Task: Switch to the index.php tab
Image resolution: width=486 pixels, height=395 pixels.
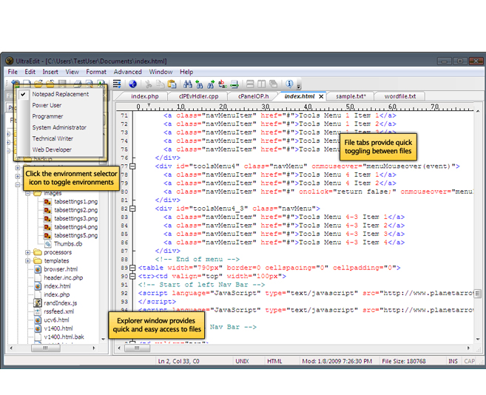Action: [x=145, y=96]
